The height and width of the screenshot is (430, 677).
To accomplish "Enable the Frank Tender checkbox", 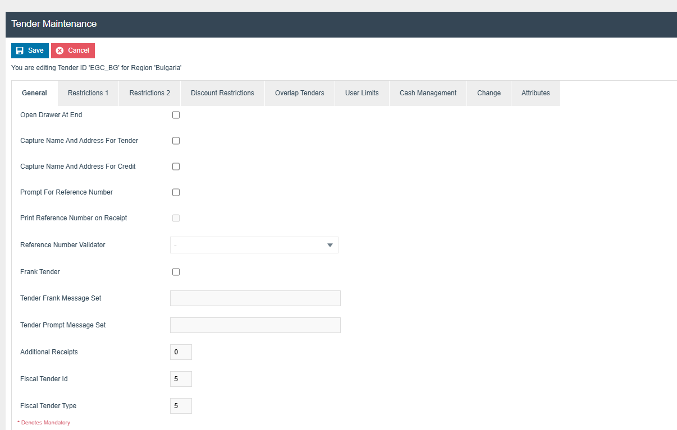I will tap(176, 272).
